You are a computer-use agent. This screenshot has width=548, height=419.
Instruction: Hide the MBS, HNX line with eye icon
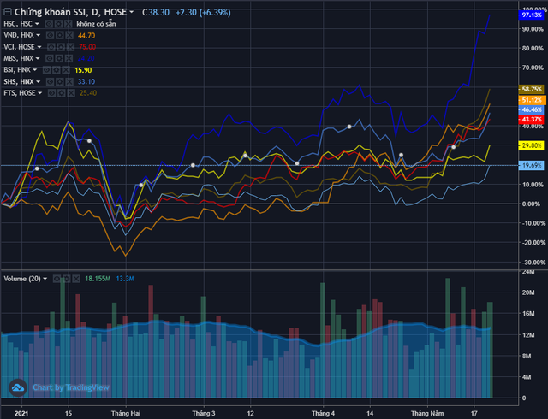(50, 58)
